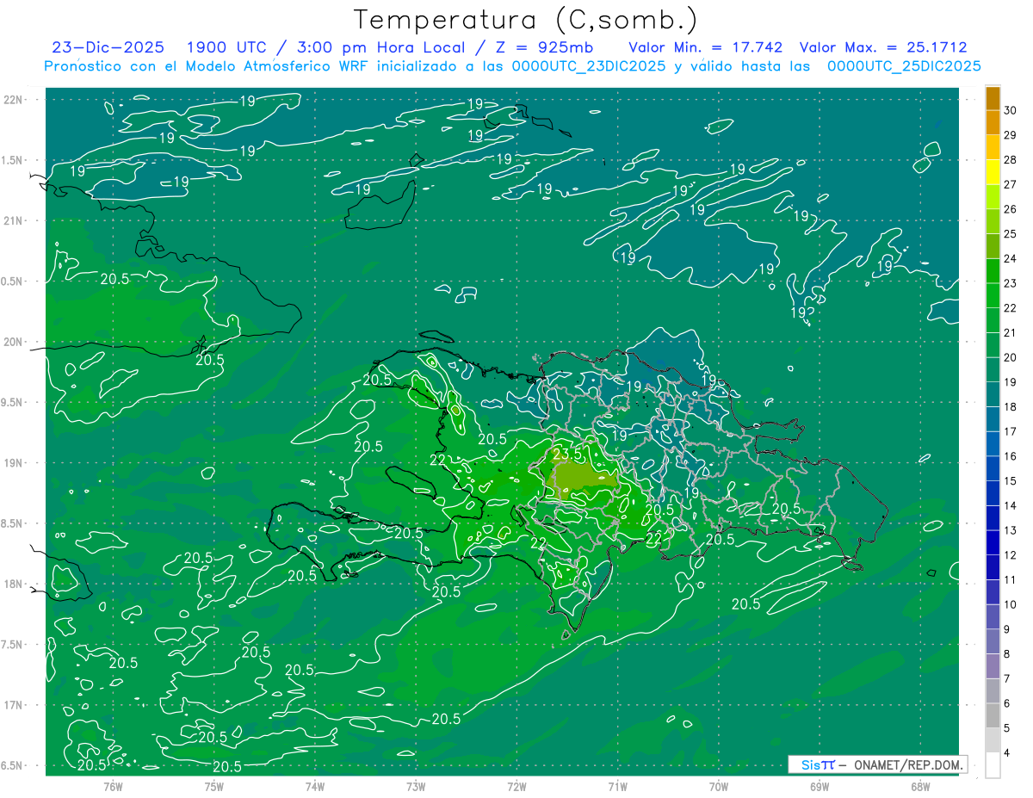Viewport: 1033px width, 798px height.
Task: Click the "21N" latitude axis label
Action: 13,221
